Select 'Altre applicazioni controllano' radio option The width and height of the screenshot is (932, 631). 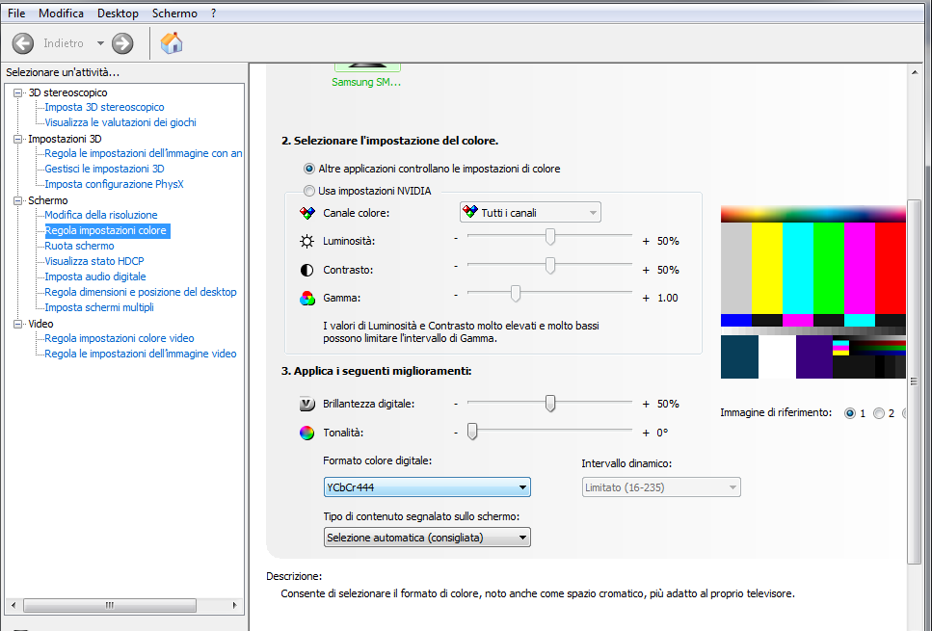pyautogui.click(x=309, y=169)
